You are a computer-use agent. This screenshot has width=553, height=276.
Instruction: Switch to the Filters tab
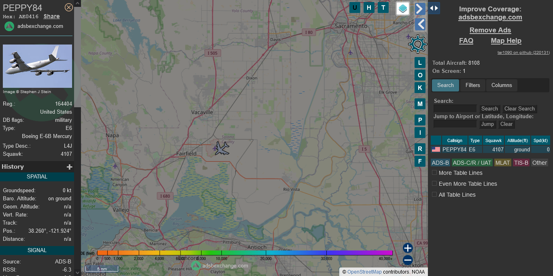[472, 85]
